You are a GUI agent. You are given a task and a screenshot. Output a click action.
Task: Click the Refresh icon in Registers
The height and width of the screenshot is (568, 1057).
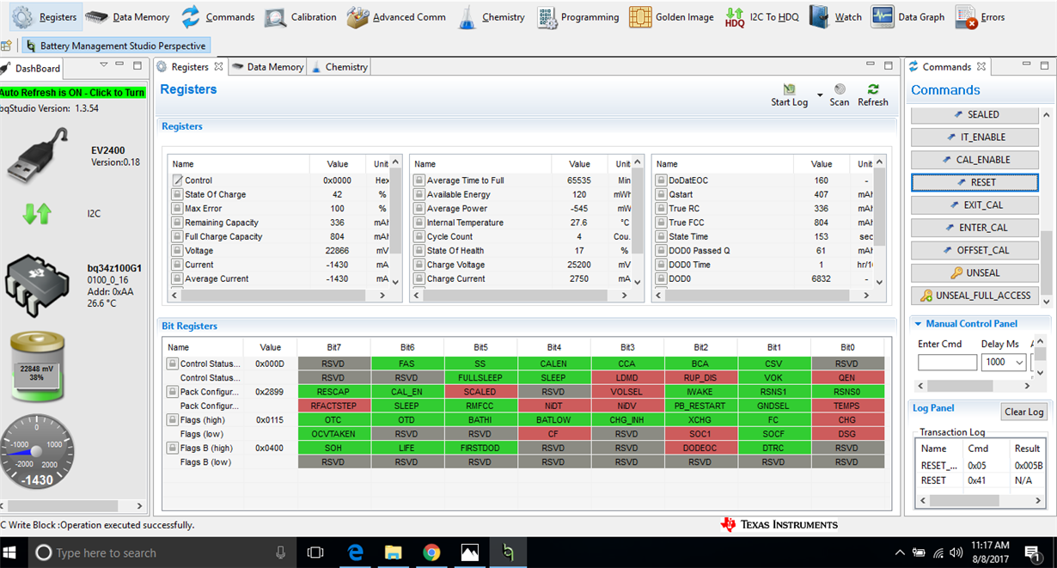coord(873,89)
